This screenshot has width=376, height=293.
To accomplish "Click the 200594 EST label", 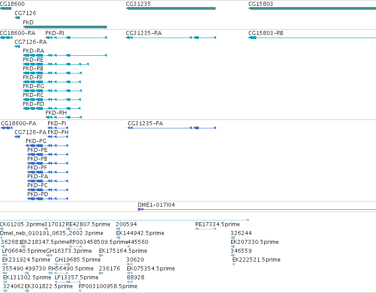I will (126, 224).
